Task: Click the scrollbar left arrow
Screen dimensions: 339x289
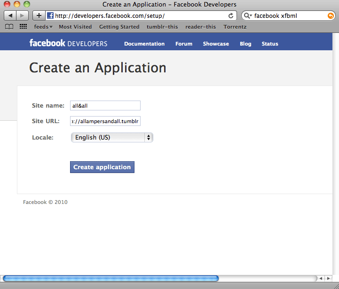Action: tap(321, 278)
